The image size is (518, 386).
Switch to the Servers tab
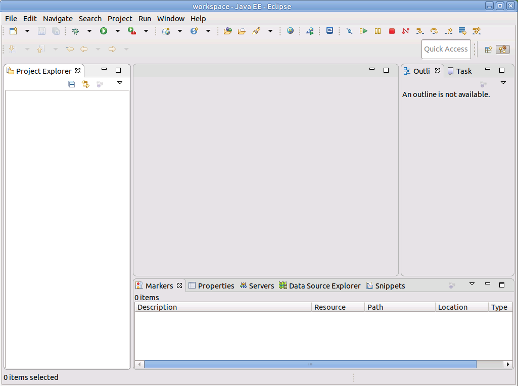[x=257, y=286]
